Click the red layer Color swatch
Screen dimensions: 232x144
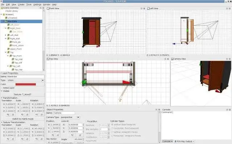(x=26, y=84)
